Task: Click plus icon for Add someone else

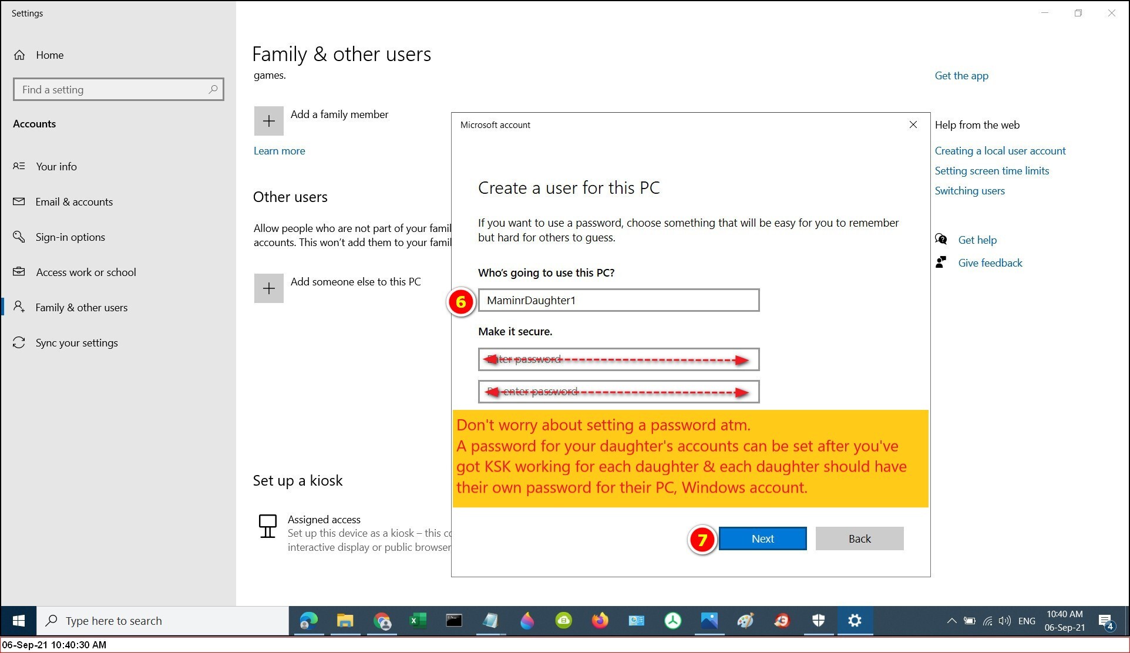Action: click(x=268, y=288)
